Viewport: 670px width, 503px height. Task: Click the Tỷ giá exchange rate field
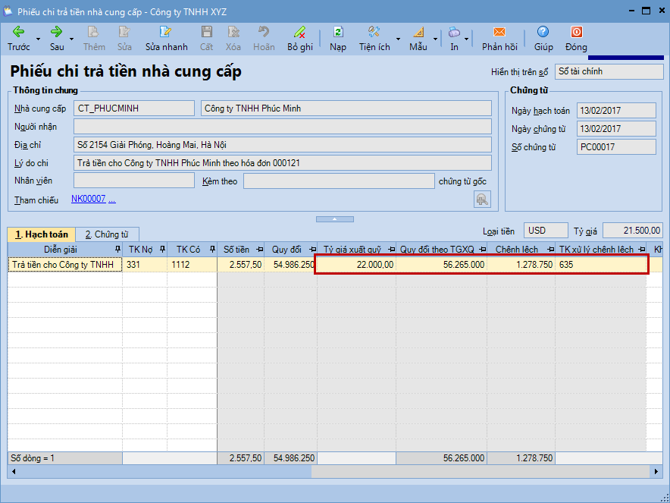[633, 231]
